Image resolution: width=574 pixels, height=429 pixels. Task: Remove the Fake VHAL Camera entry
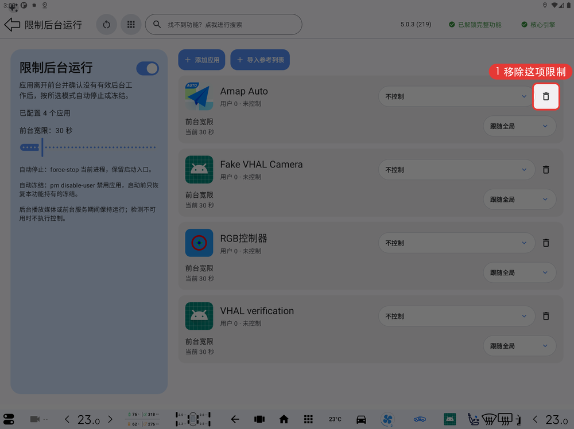(x=546, y=170)
